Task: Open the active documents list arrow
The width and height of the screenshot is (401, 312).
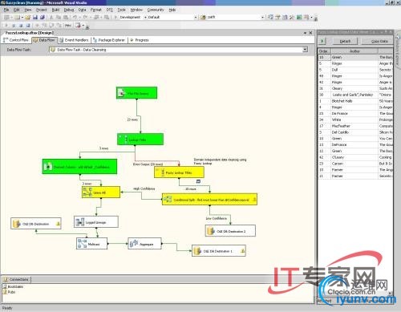Action: (x=305, y=33)
